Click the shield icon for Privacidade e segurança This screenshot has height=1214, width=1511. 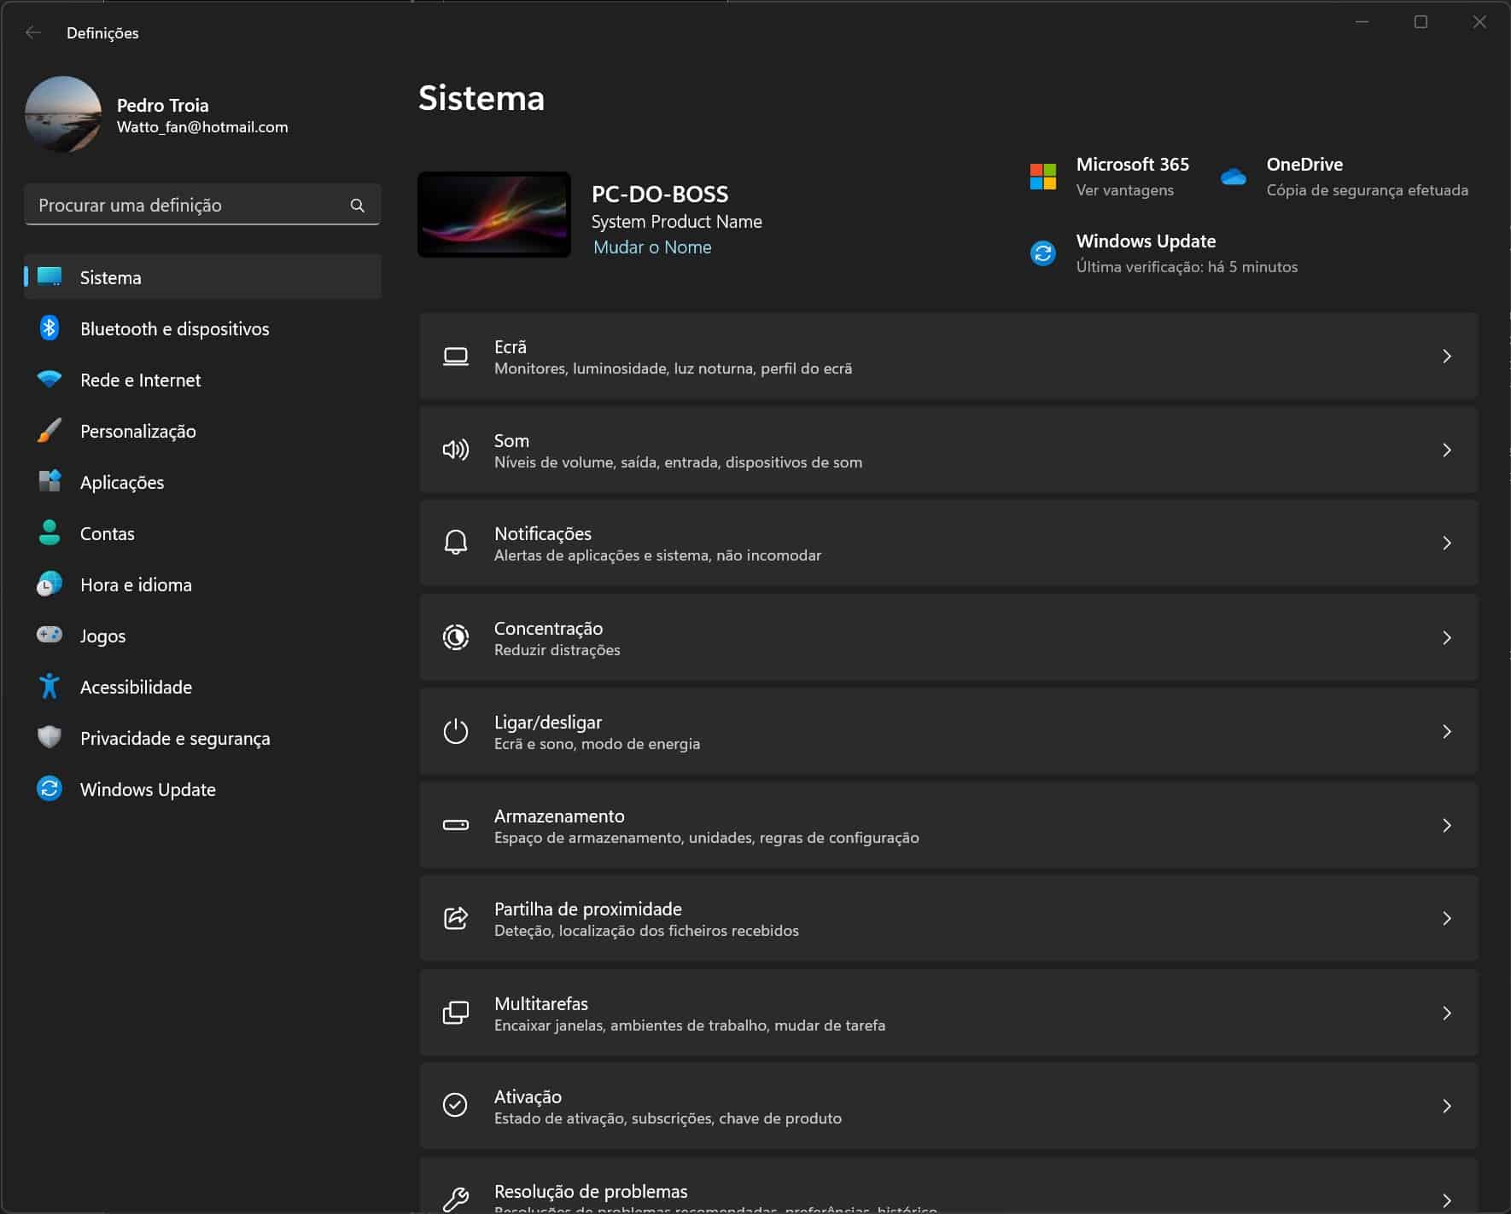click(x=50, y=737)
